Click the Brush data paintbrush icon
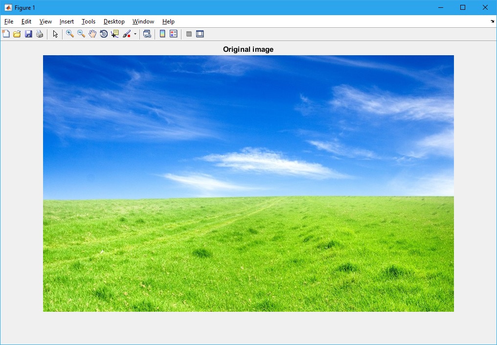497x345 pixels. [127, 34]
